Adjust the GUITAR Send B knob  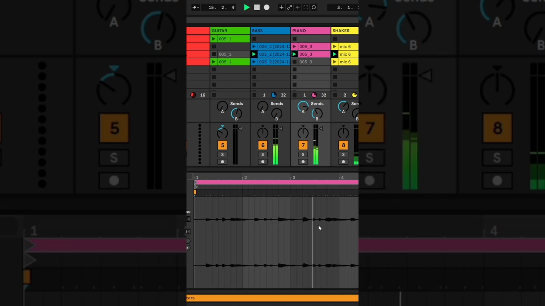pyautogui.click(x=236, y=113)
